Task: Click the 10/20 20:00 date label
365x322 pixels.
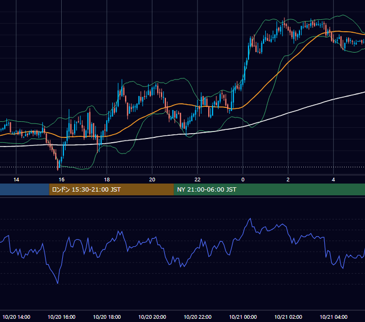Action: [x=152, y=317]
